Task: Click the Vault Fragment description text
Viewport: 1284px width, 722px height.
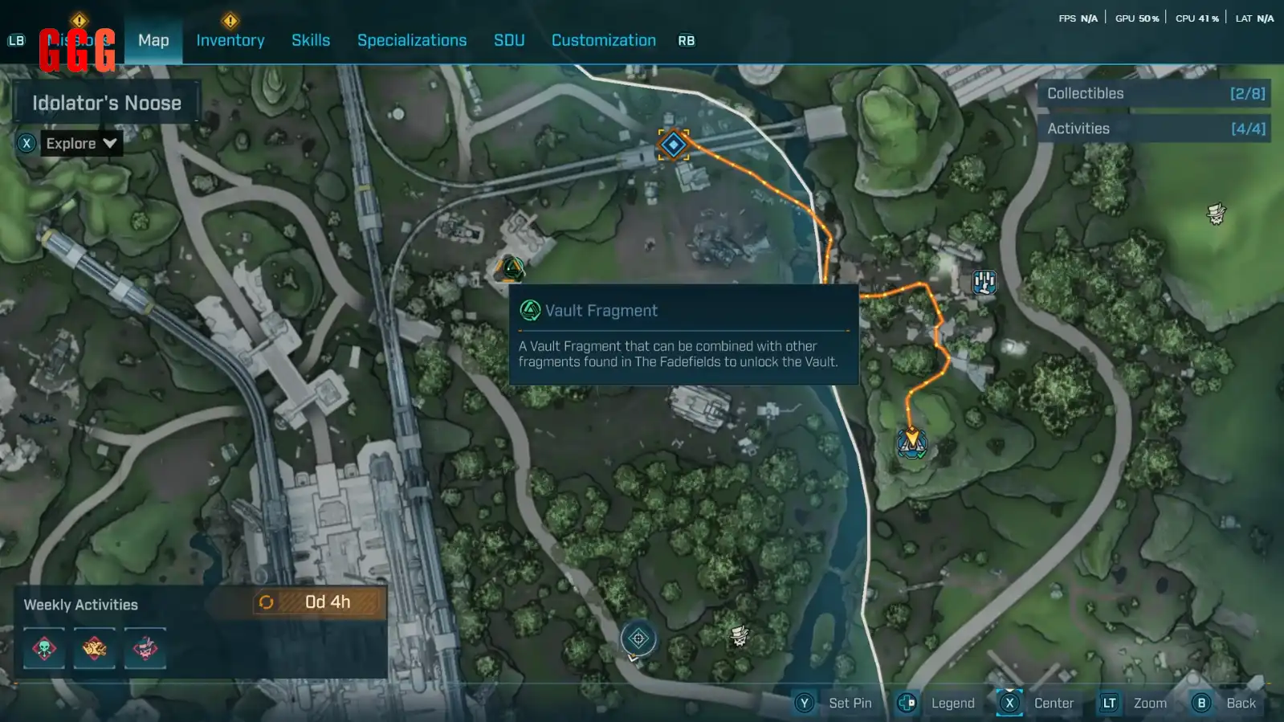Action: pos(678,354)
